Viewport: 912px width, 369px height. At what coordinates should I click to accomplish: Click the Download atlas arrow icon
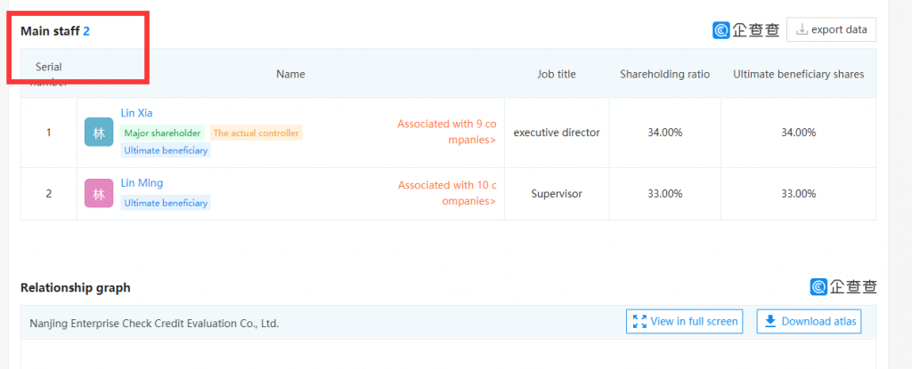pos(770,321)
